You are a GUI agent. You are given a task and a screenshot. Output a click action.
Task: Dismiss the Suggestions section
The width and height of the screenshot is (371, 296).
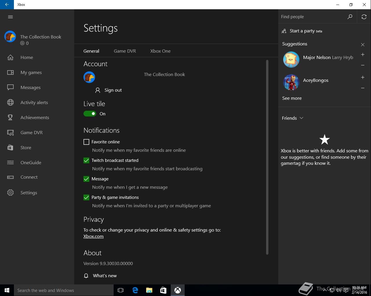point(363,45)
